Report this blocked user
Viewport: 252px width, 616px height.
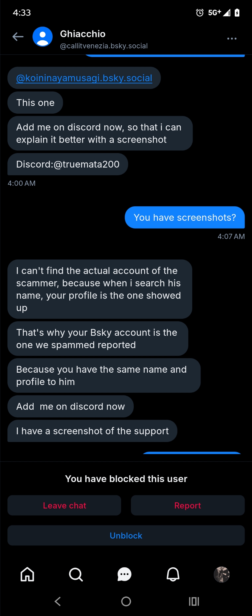[x=188, y=505]
